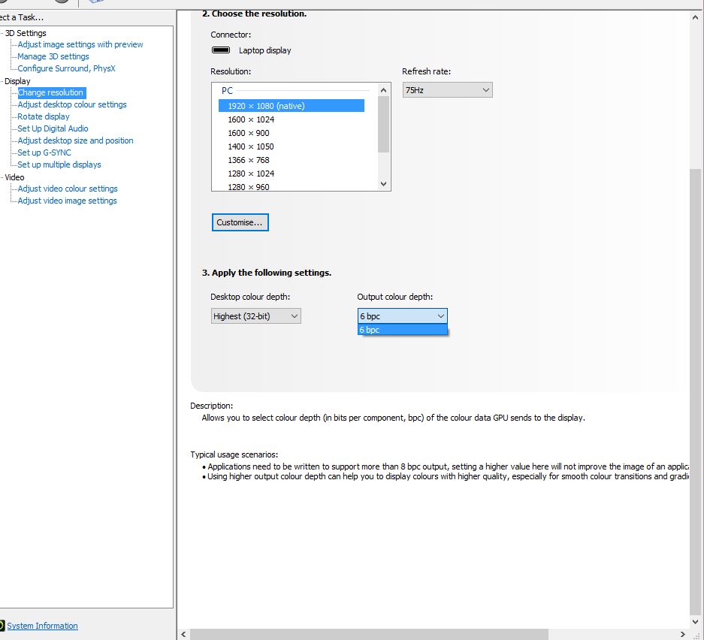Click resolution list scroll down arrow

click(383, 183)
